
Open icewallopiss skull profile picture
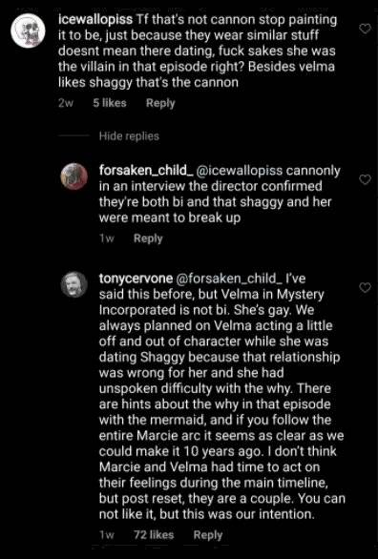(x=29, y=31)
